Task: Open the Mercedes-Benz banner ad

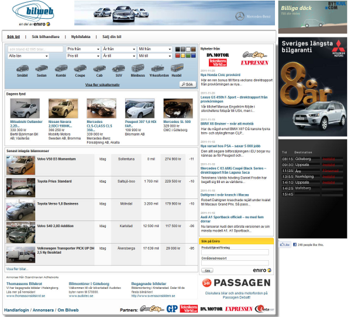Action: point(174,13)
